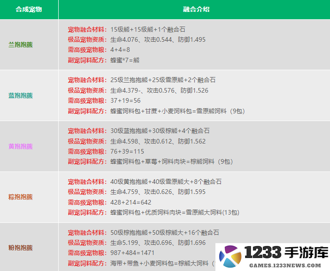Click 25级兰抱抱熊+25级雪原熊+2个融合石 line
Screen dimensions: 330x271
[x=163, y=80]
